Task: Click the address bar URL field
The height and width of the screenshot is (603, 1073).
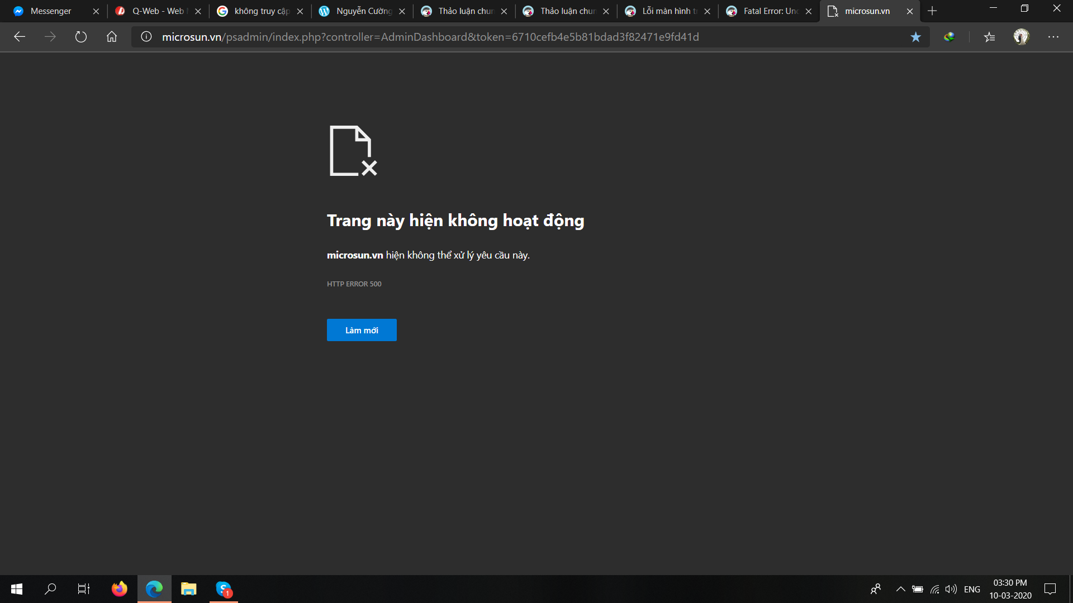Action: tap(430, 37)
